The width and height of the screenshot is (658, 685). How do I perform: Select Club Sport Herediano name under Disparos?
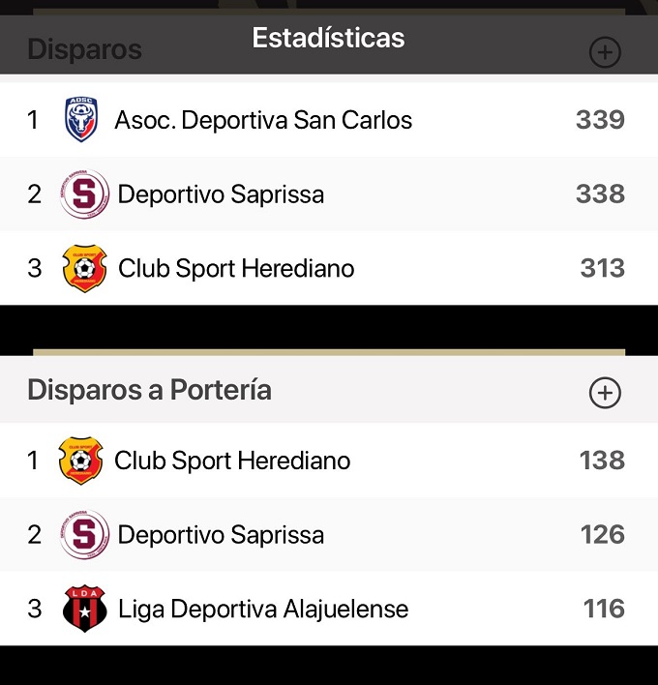click(236, 268)
